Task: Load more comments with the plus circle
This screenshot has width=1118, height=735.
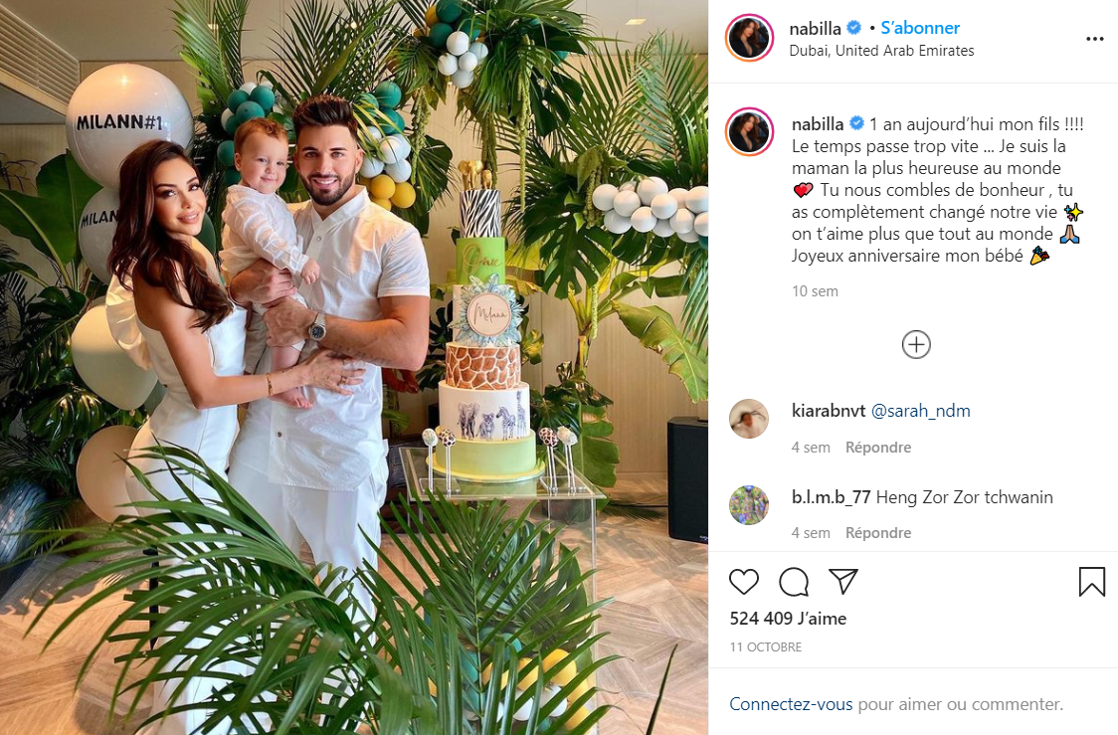Action: (x=916, y=345)
